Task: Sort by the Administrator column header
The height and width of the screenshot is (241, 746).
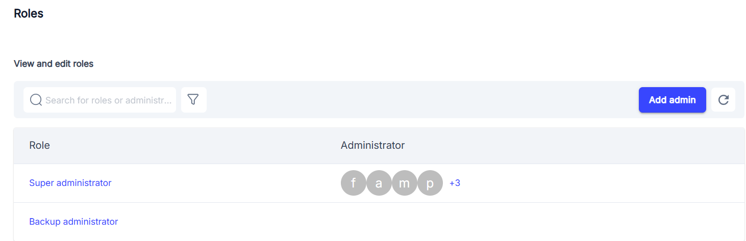Action: coord(372,145)
